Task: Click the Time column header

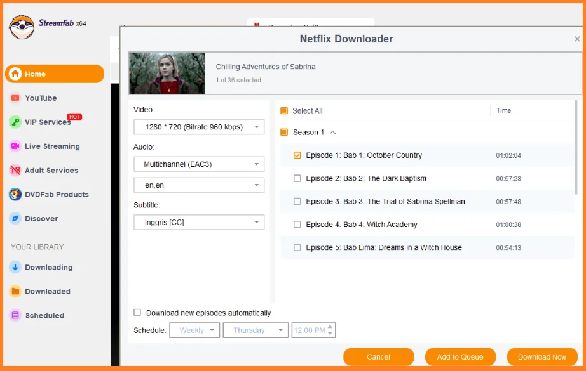Action: [x=503, y=110]
